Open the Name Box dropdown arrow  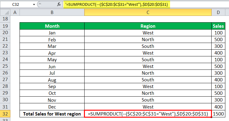click(x=34, y=4)
